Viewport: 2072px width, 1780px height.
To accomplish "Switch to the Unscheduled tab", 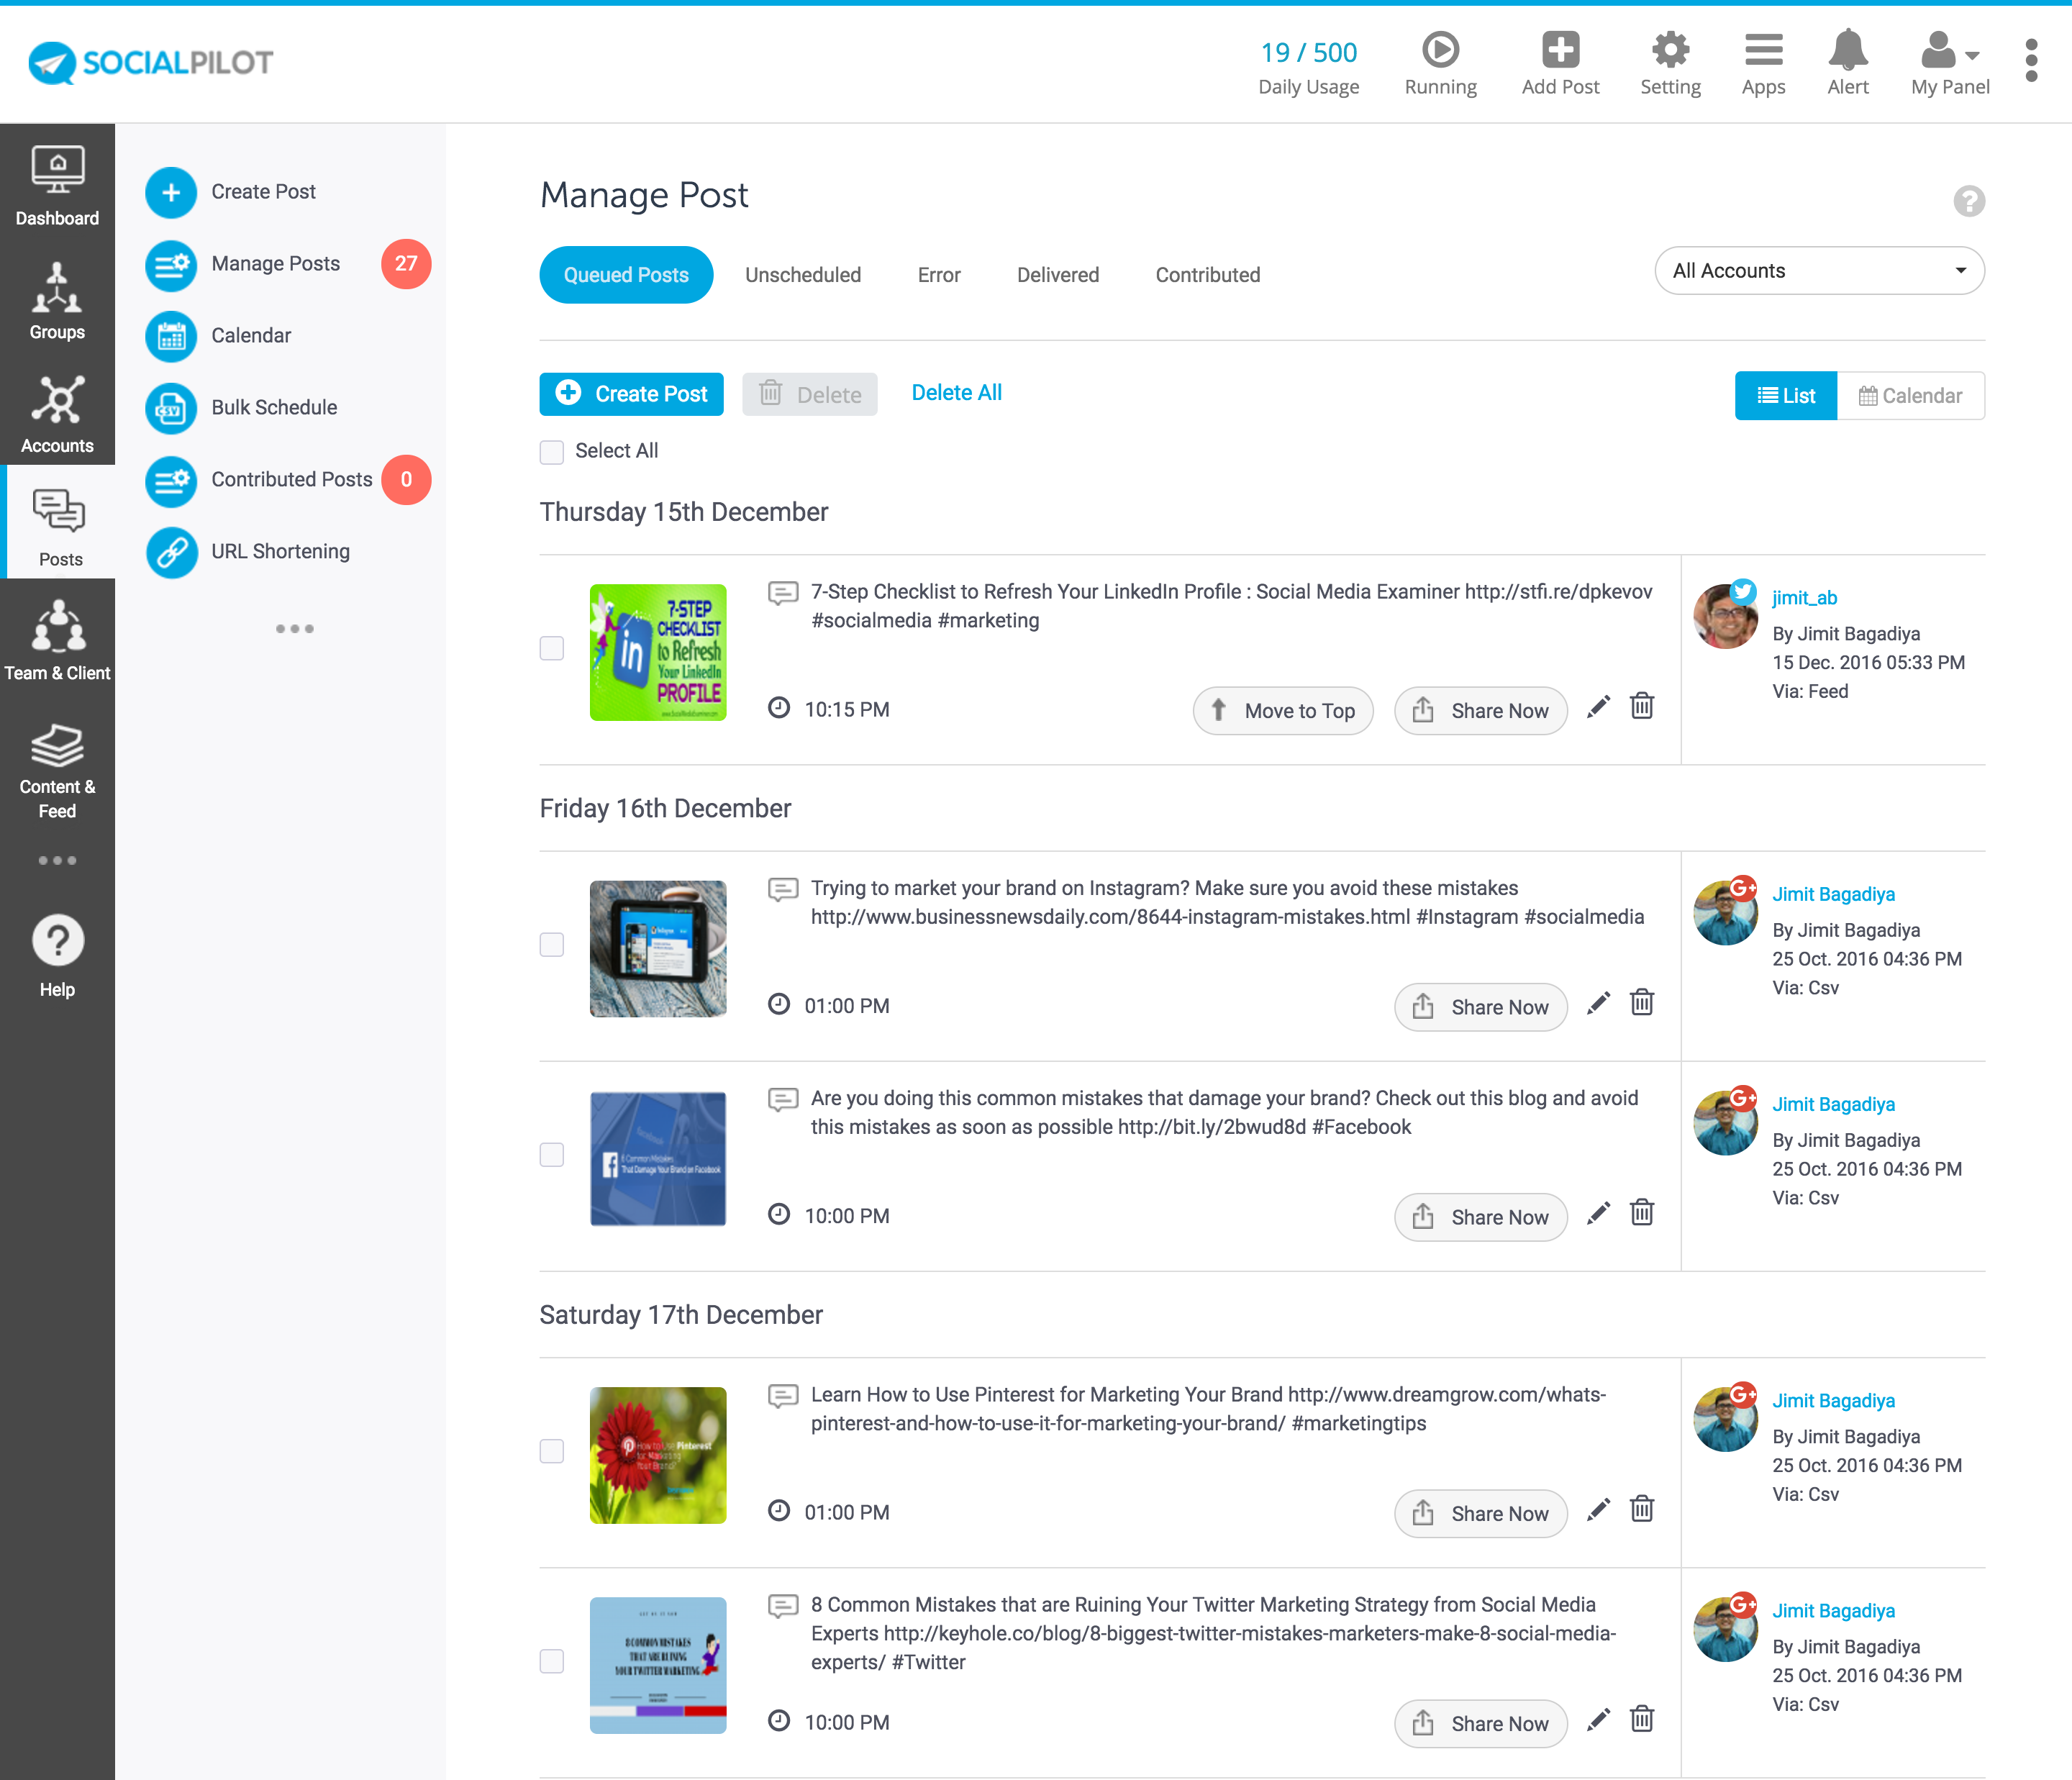I will [802, 275].
